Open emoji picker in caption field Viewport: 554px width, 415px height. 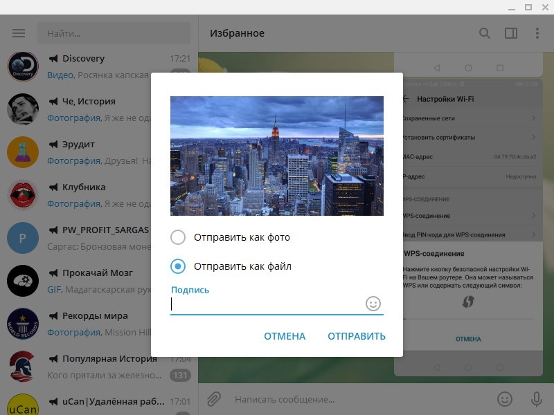(x=373, y=304)
